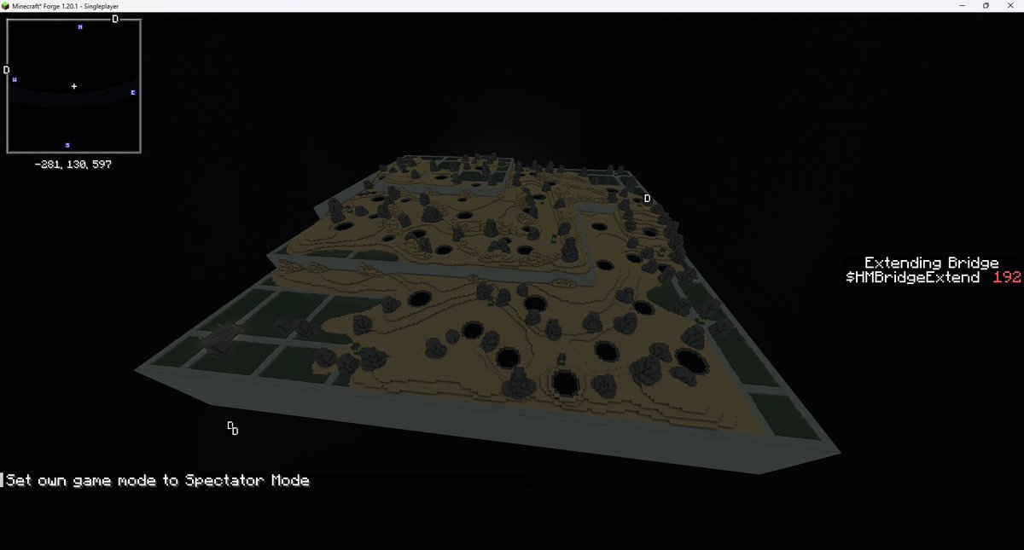Click the coordinates readout under the minimap
Screen dimensions: 1024x550
point(73,163)
